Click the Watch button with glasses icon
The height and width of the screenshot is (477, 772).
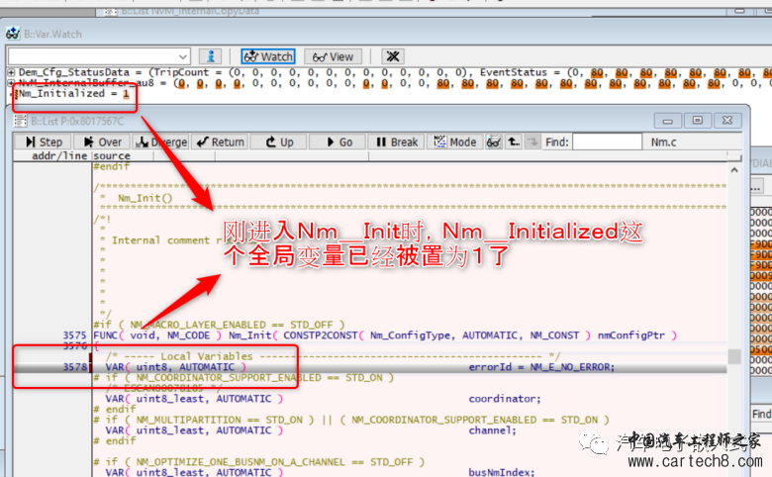(x=268, y=56)
